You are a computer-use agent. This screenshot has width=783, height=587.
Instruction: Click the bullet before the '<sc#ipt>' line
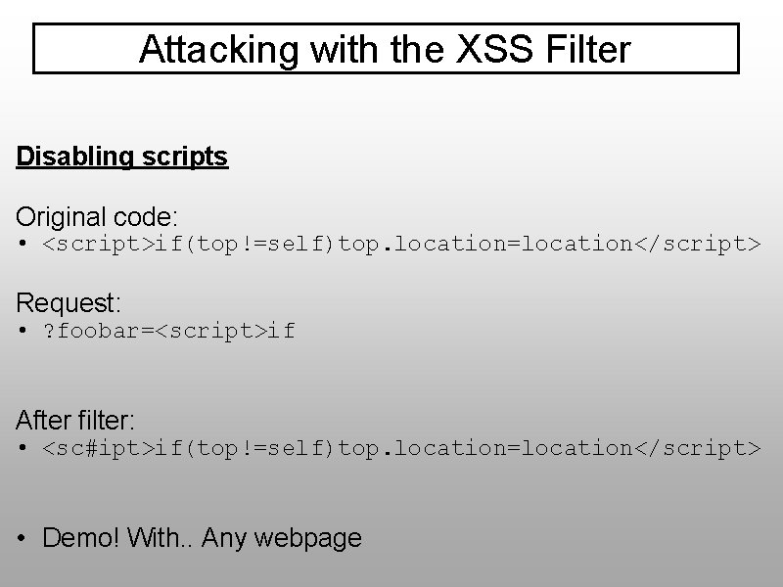(22, 448)
